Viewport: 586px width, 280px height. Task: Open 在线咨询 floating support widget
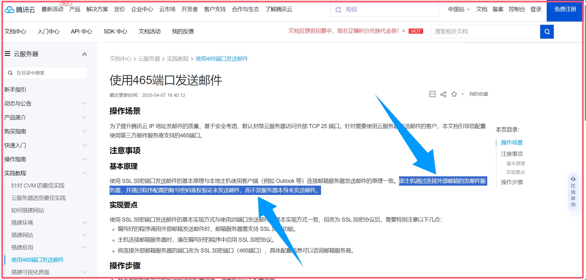[573, 192]
